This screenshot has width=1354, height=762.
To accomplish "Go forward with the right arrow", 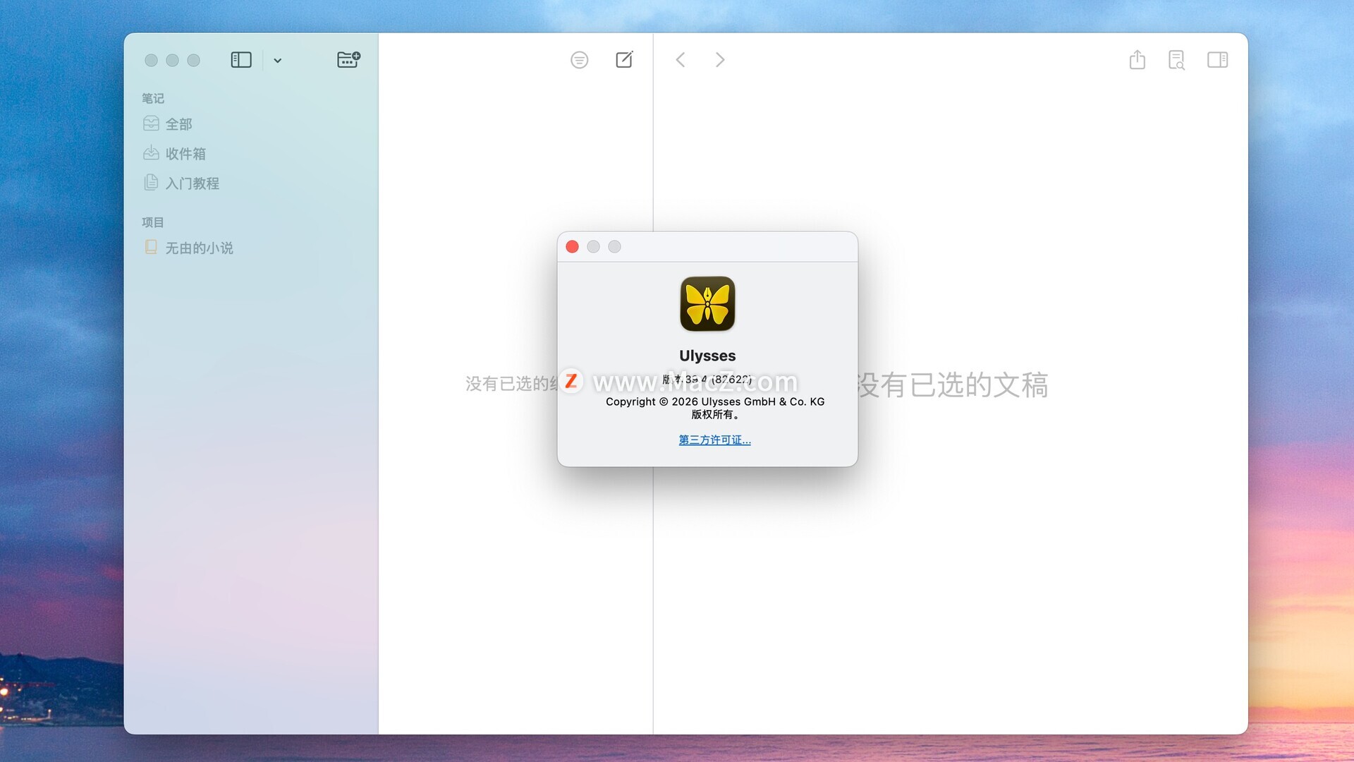I will pyautogui.click(x=719, y=60).
